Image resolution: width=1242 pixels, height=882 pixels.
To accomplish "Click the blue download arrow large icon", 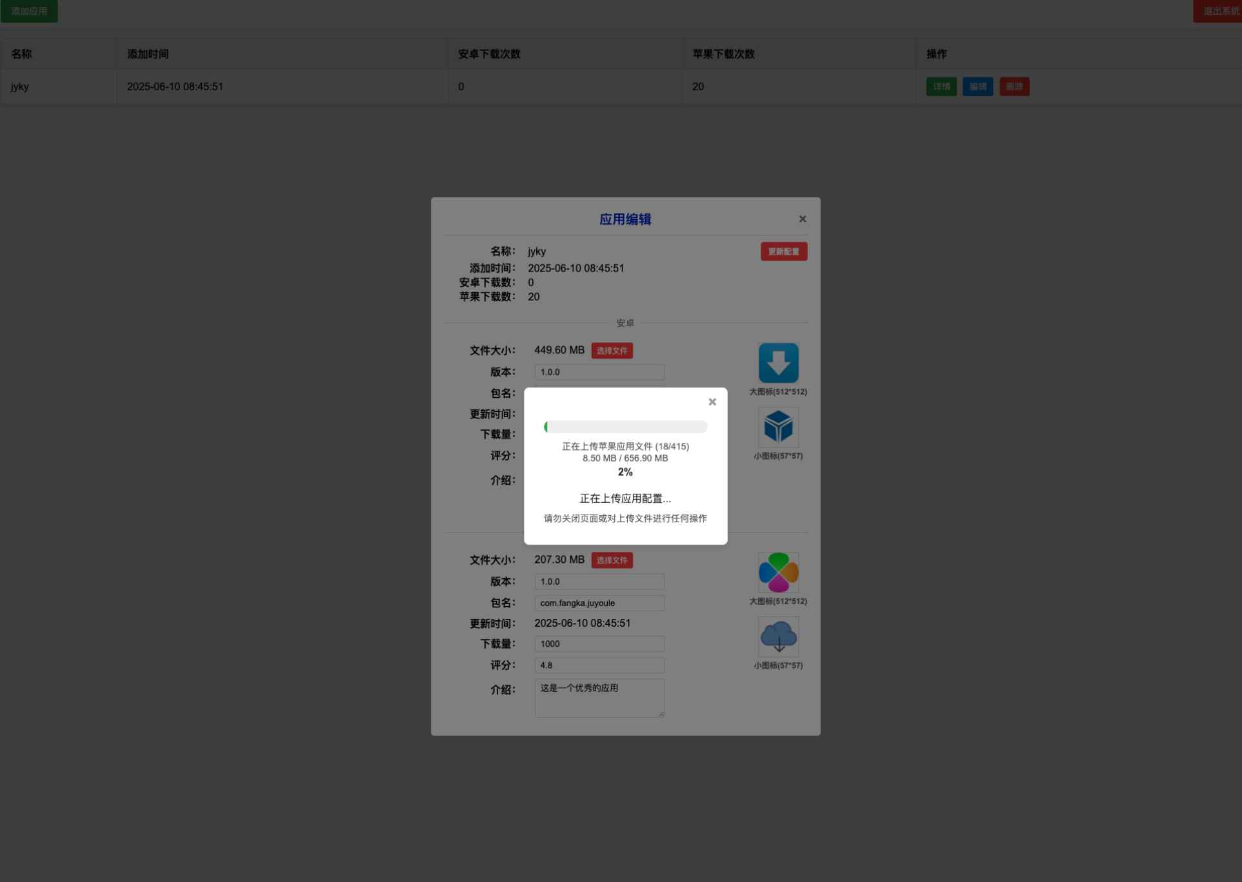I will (778, 363).
